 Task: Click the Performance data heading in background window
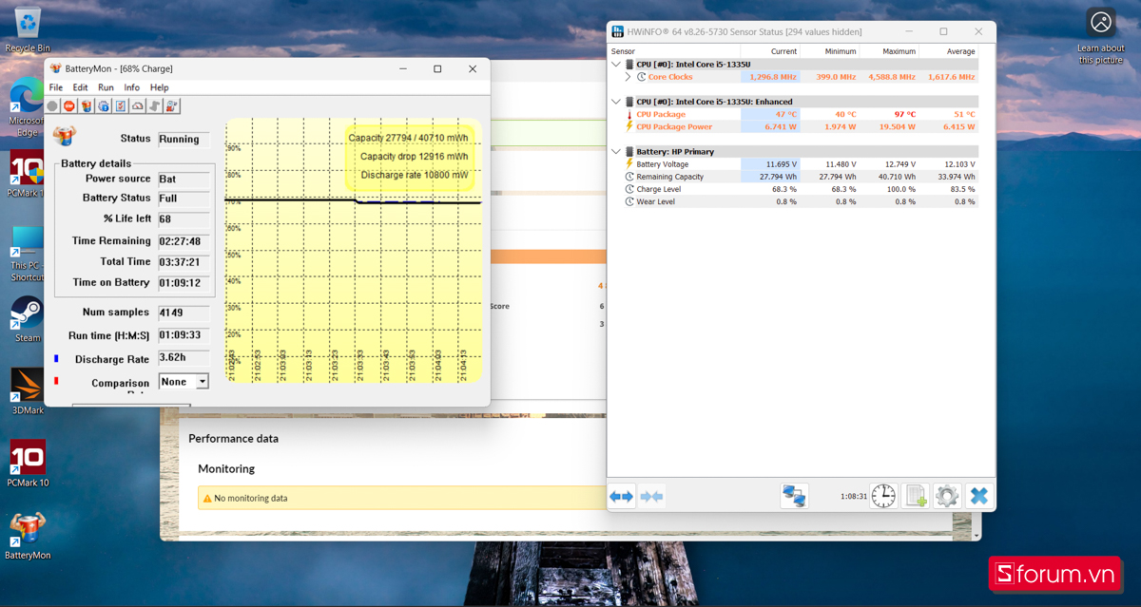point(234,439)
